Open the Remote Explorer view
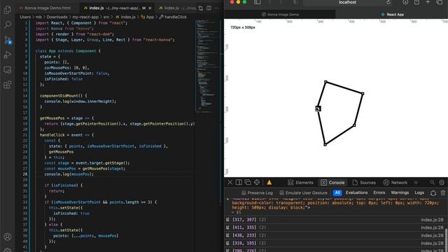 click(x=8, y=70)
